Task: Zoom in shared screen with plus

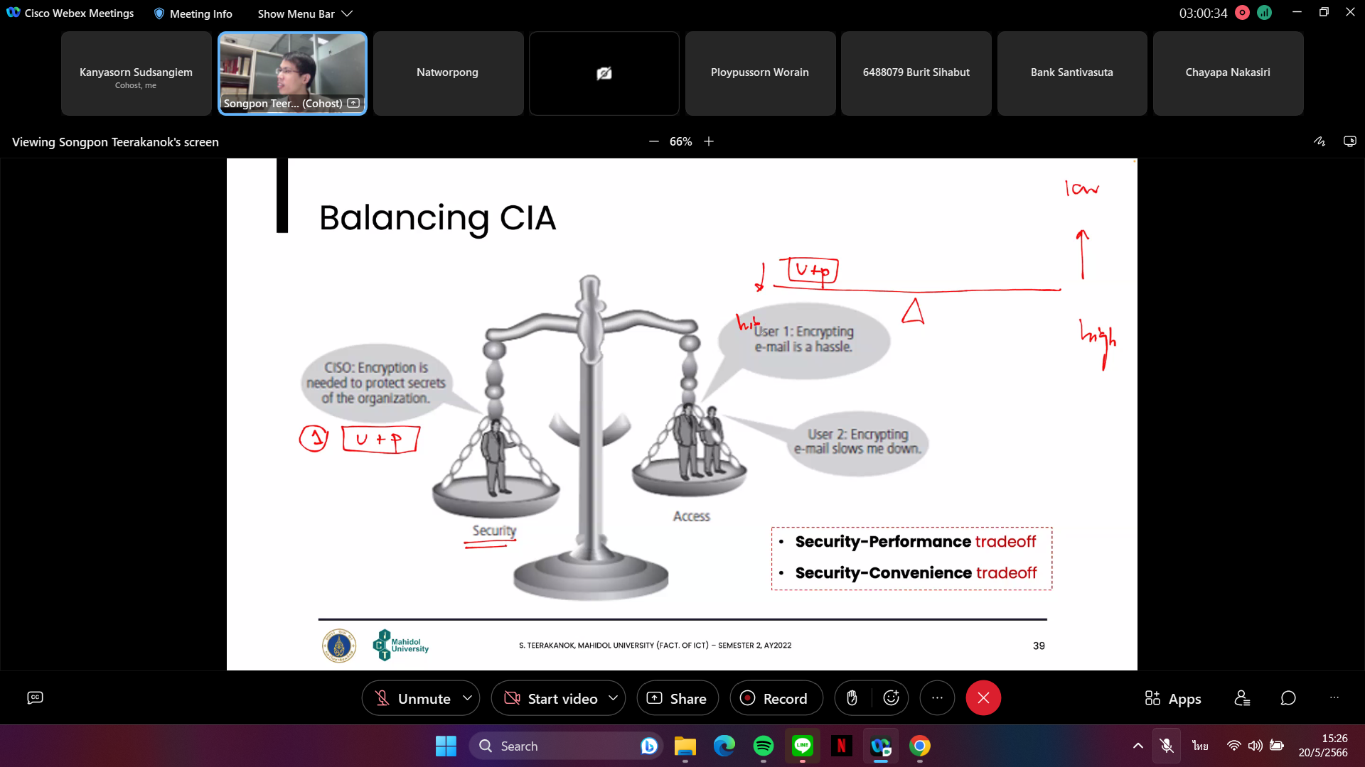Action: pyautogui.click(x=709, y=141)
